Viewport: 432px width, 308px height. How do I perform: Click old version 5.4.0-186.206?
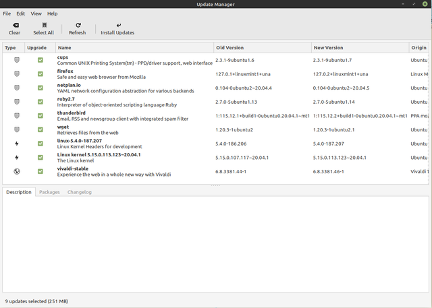[x=231, y=144]
